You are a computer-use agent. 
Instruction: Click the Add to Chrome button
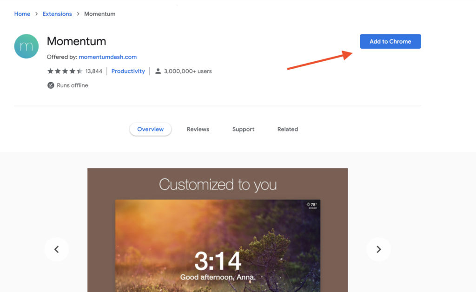[390, 41]
